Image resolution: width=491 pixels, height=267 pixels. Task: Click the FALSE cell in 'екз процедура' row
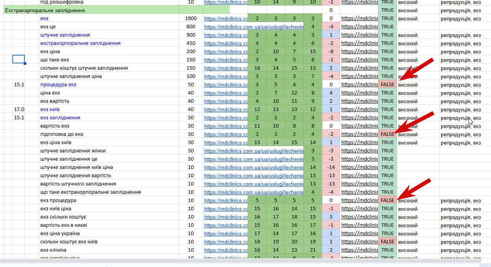[x=388, y=200]
